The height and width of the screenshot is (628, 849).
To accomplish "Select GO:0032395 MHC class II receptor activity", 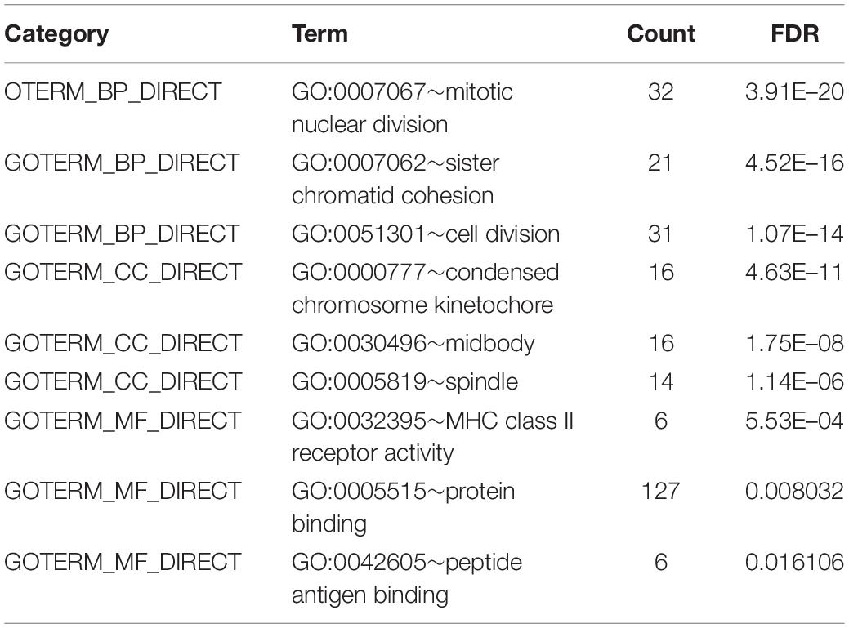I will 432,437.
